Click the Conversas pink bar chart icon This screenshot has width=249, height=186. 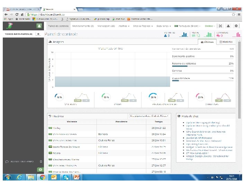[x=237, y=34]
